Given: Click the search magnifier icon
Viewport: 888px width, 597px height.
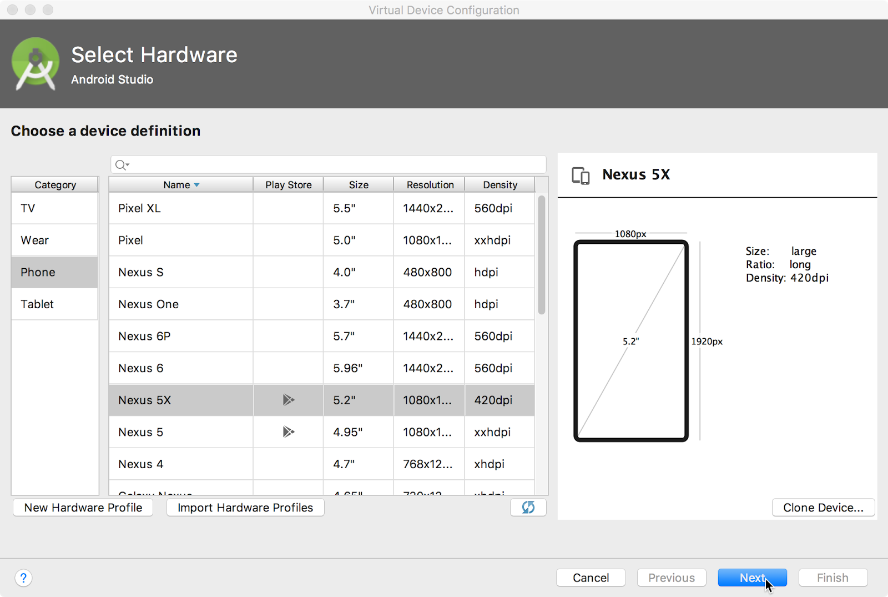Looking at the screenshot, I should [x=121, y=165].
